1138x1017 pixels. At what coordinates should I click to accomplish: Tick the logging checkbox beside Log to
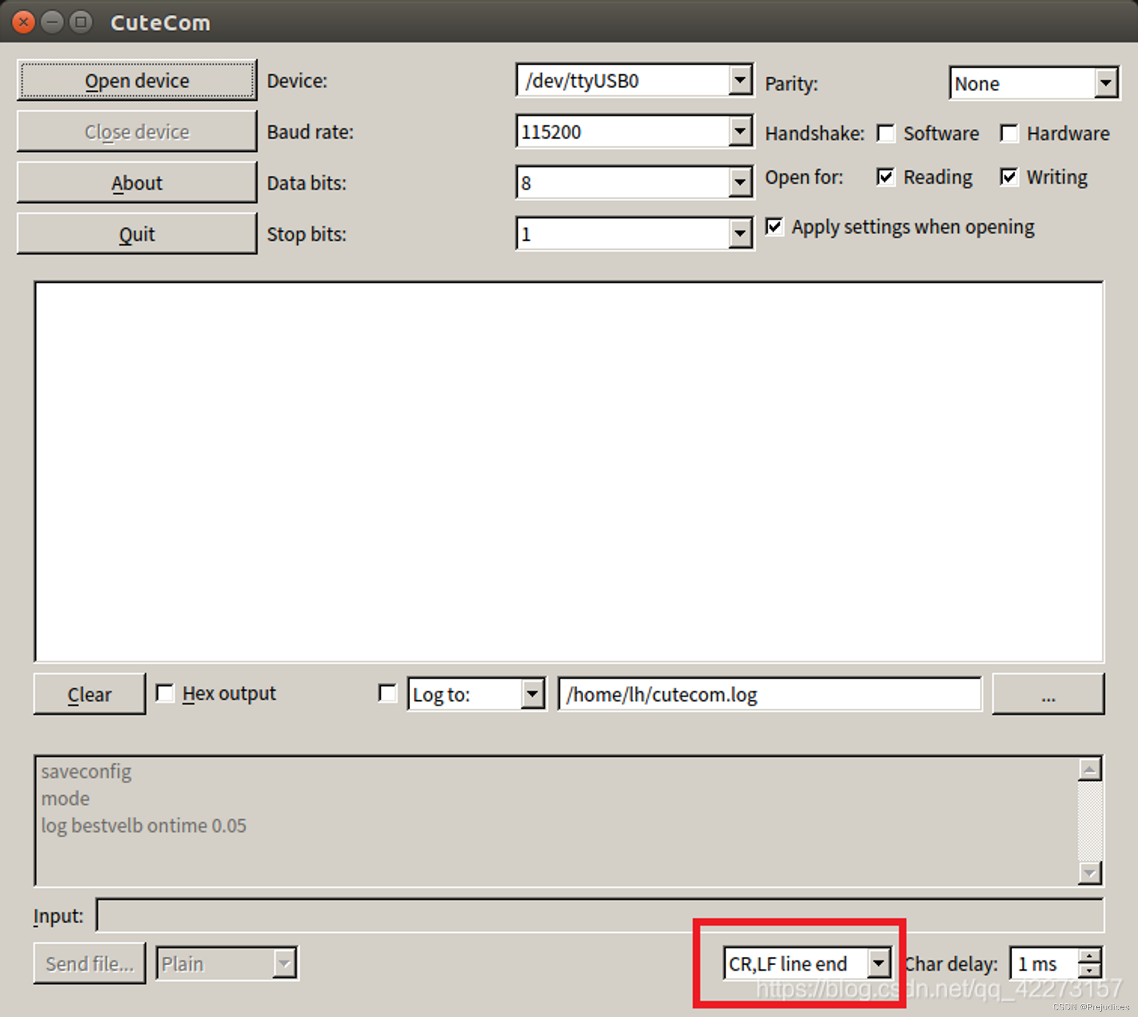(x=387, y=693)
